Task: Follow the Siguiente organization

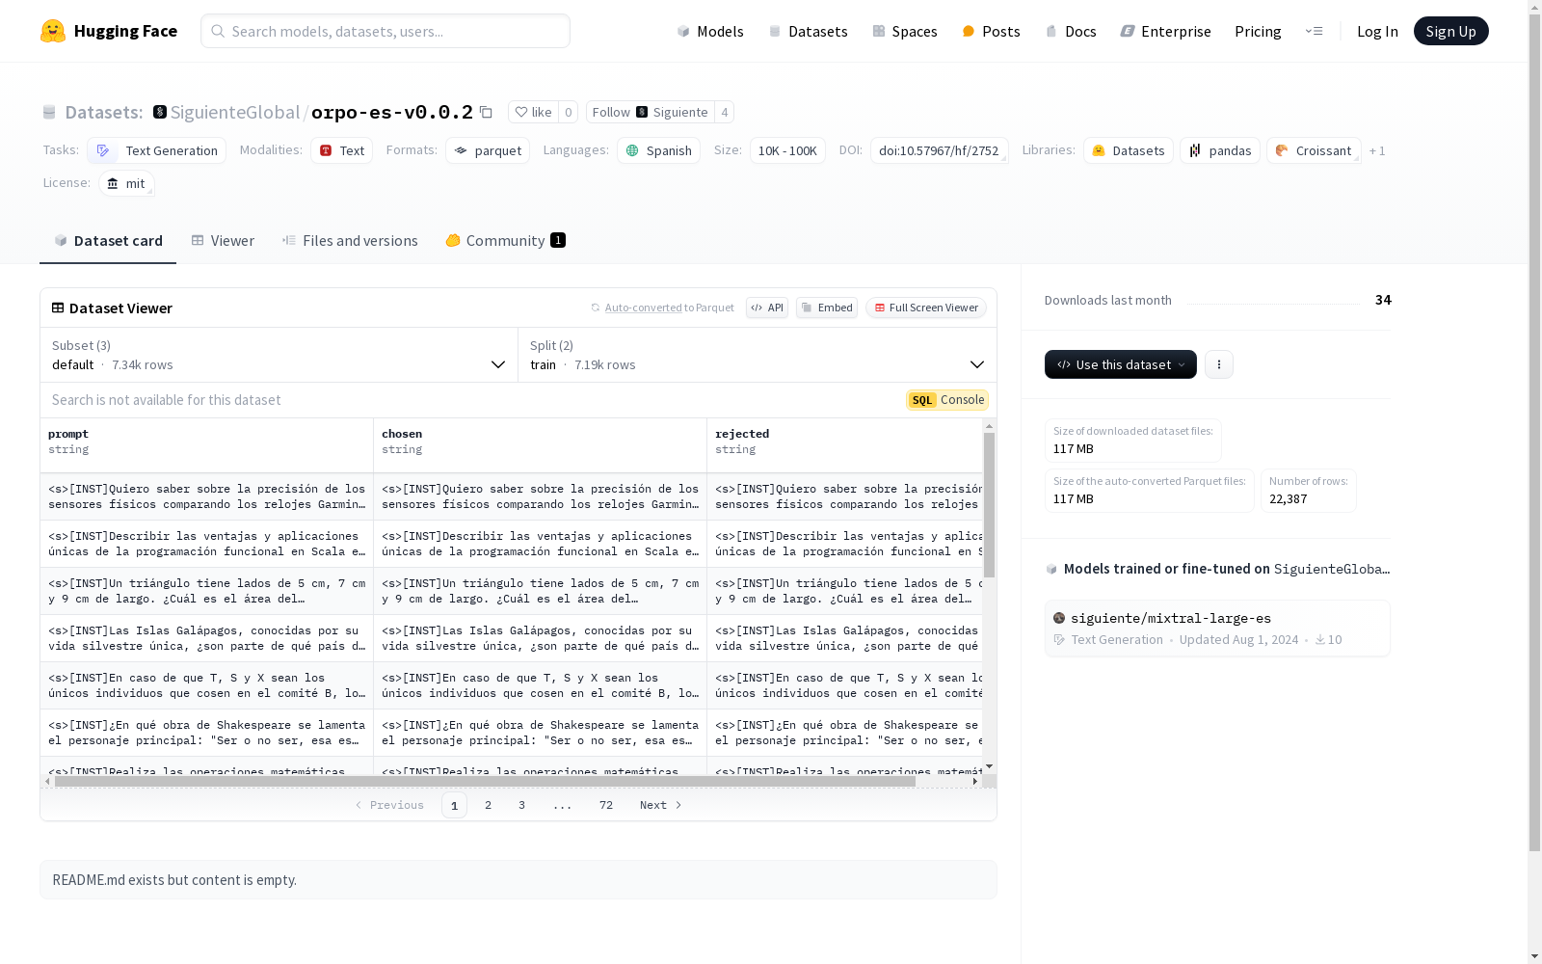Action: point(650,112)
